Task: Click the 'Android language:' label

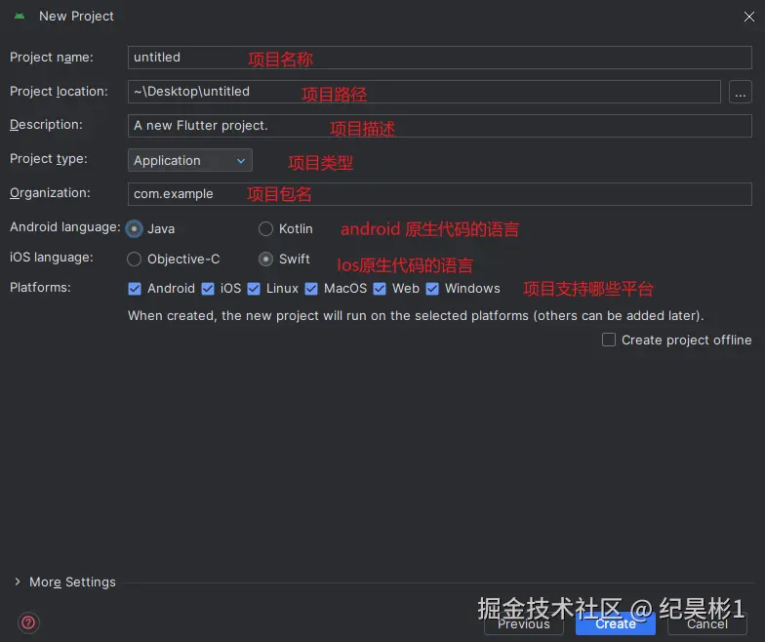Action: pyautogui.click(x=65, y=226)
